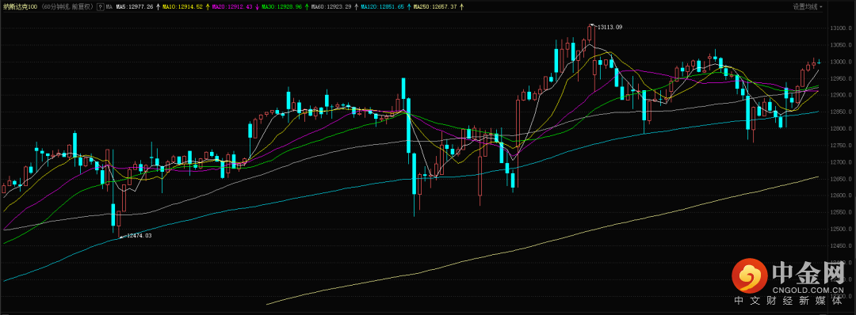Click the MA250 up arrow indicator

(x=462, y=7)
